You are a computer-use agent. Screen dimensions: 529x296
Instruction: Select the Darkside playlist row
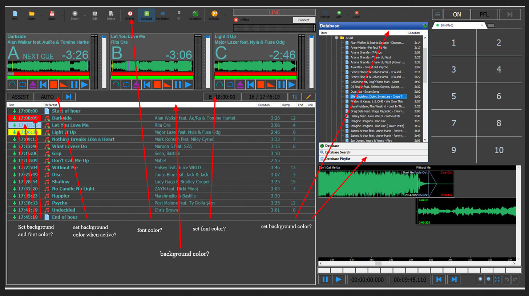coord(161,118)
